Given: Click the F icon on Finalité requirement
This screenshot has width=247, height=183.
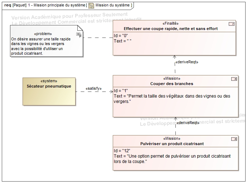Looking at the screenshot, I should click(x=232, y=24).
